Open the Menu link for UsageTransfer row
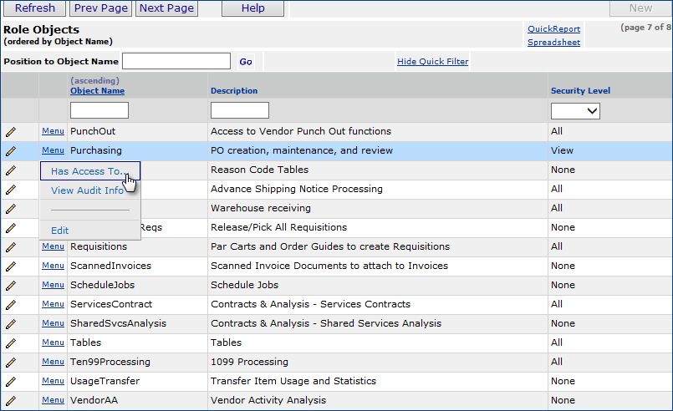673x411 pixels. click(53, 381)
